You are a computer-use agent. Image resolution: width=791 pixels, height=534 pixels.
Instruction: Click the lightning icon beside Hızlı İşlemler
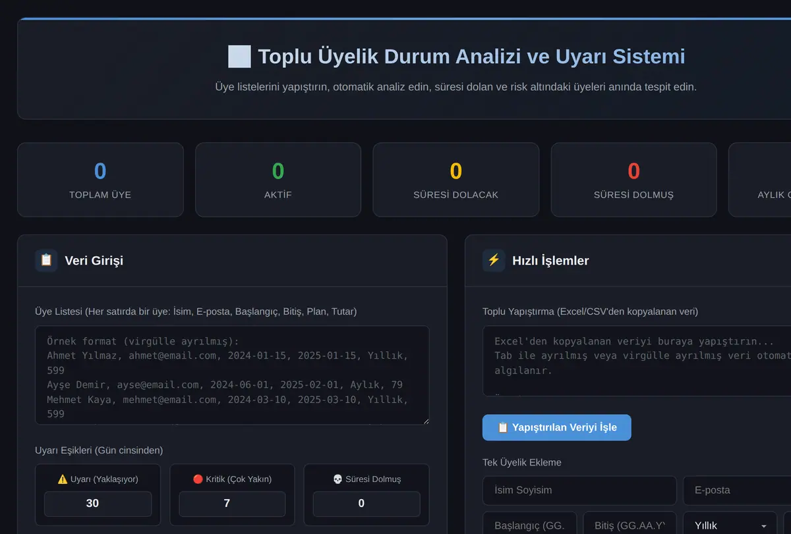click(x=494, y=260)
